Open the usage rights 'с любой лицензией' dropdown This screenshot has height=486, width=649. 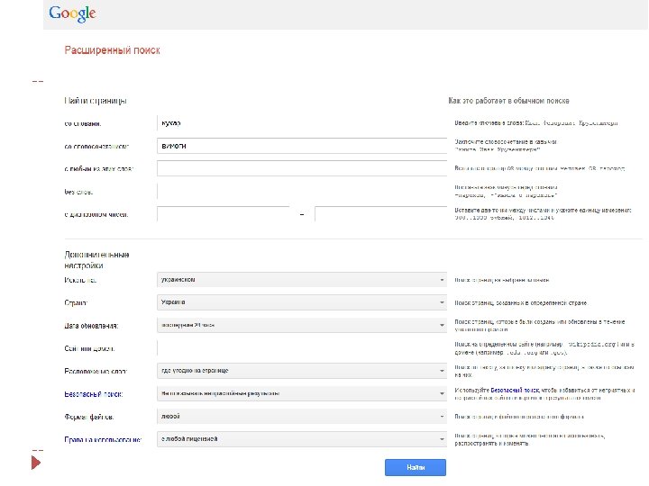[302, 439]
